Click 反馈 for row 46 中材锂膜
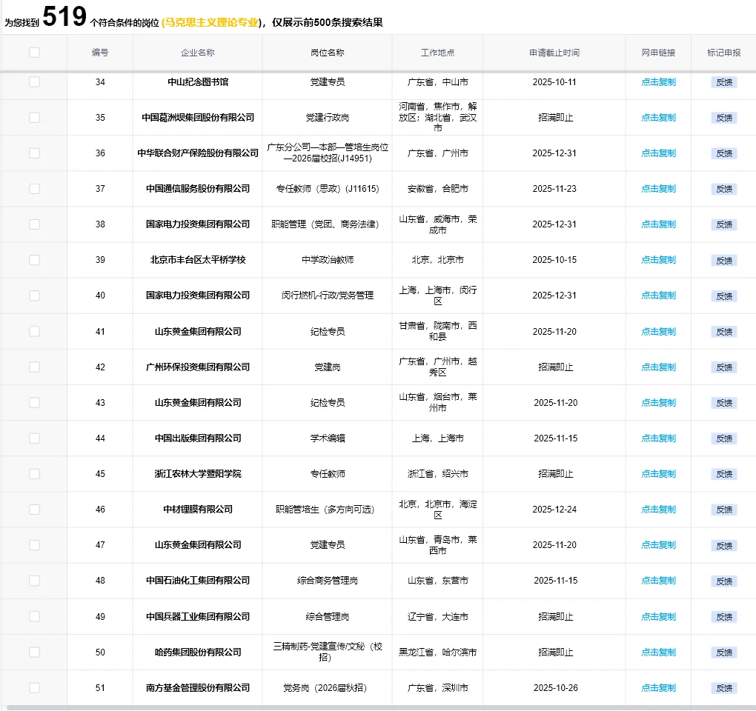 [x=723, y=510]
